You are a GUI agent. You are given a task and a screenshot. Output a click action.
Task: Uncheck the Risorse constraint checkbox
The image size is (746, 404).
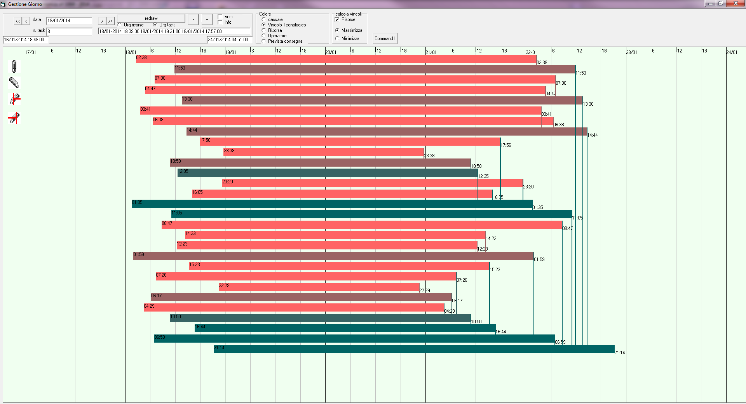[x=337, y=19]
